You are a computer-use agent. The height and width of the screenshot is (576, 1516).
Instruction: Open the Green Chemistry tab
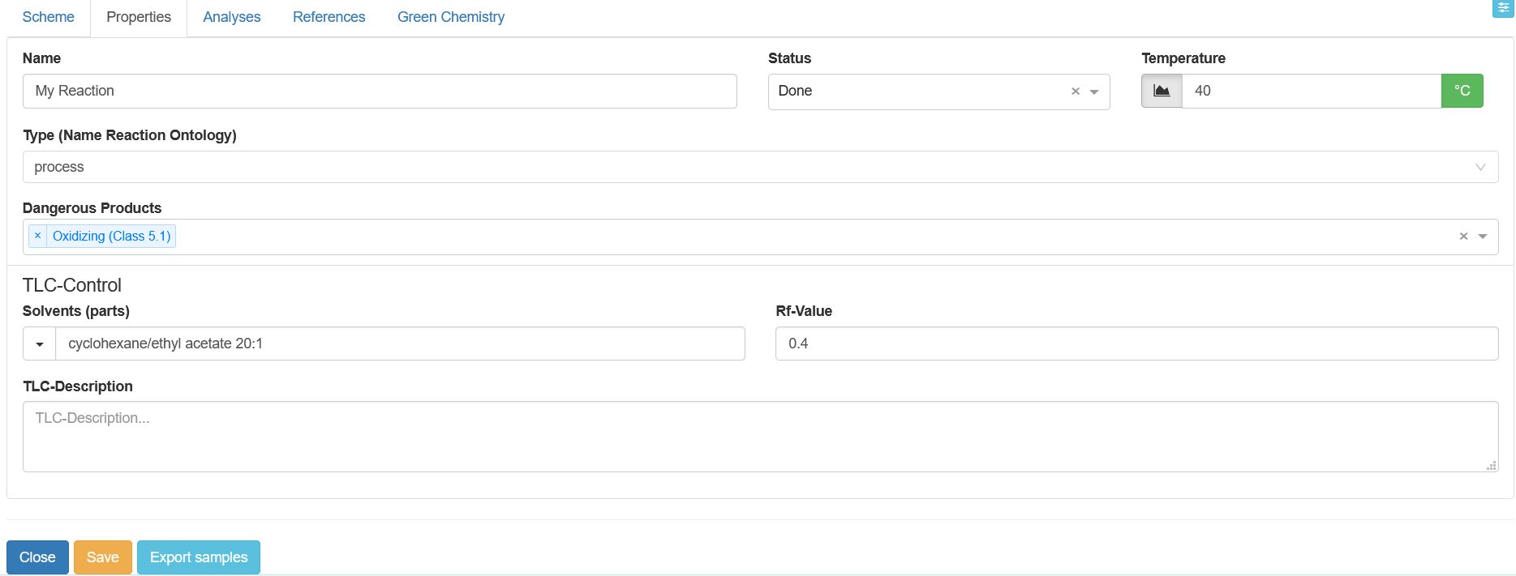(x=451, y=17)
